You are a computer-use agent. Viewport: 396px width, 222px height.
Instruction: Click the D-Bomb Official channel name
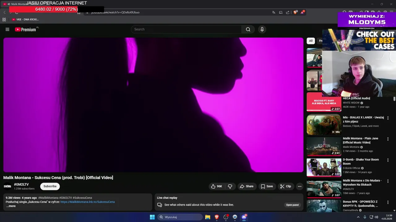[x=351, y=168]
